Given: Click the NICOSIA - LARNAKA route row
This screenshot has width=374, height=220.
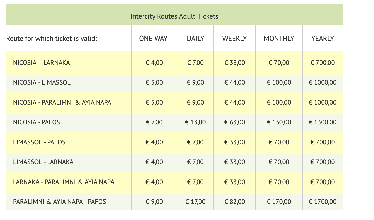Looking at the screenshot, I should pos(42,63).
